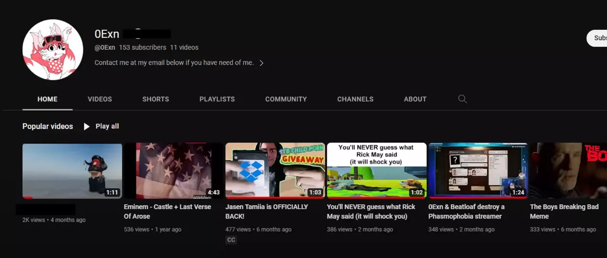The image size is (607, 258).
Task: Click the 153 subscribers text
Action: click(x=143, y=47)
